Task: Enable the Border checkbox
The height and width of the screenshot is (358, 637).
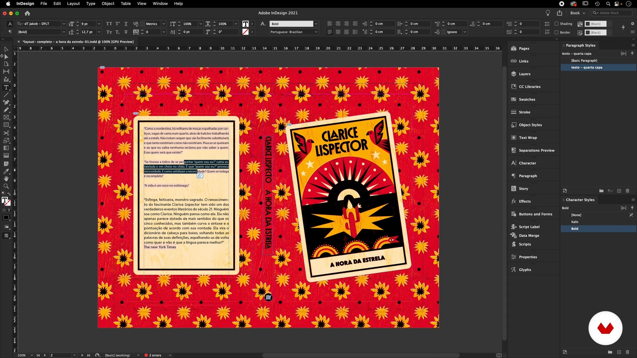Action: [557, 32]
